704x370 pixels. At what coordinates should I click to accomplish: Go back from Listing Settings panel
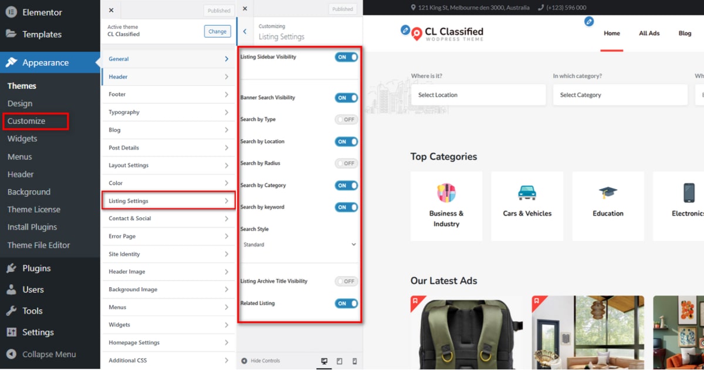click(x=245, y=32)
